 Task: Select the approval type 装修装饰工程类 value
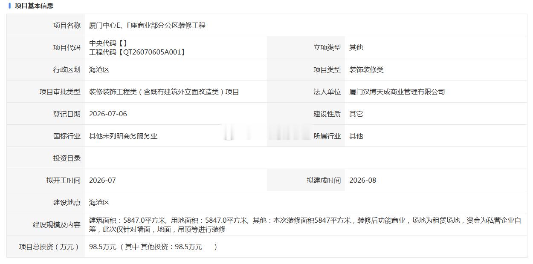pos(164,92)
